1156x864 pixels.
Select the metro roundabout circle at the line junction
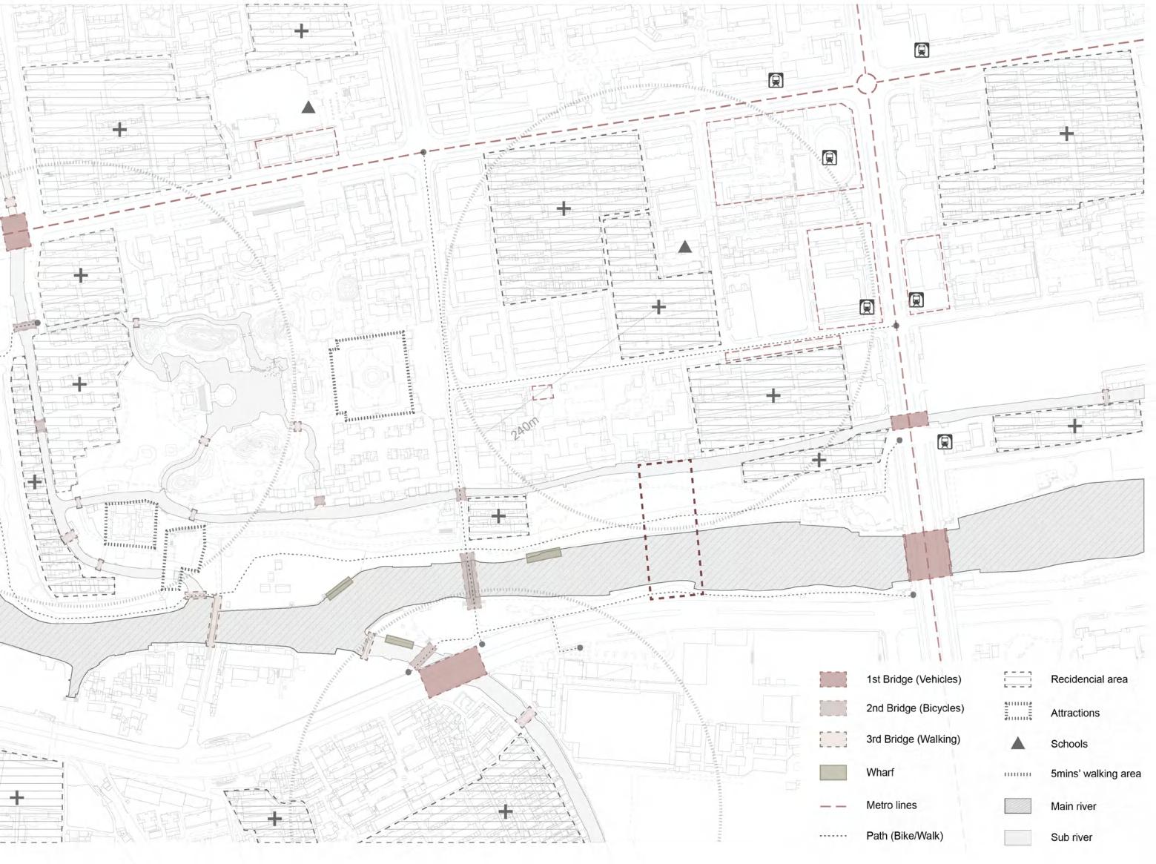[x=866, y=82]
